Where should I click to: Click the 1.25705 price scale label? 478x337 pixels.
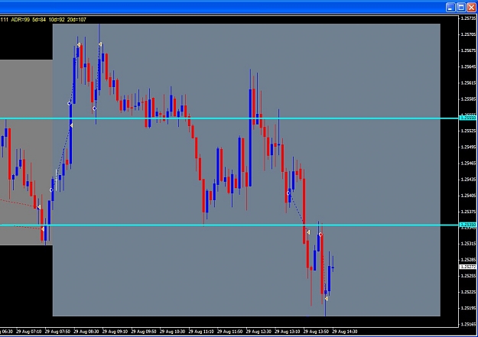point(468,34)
